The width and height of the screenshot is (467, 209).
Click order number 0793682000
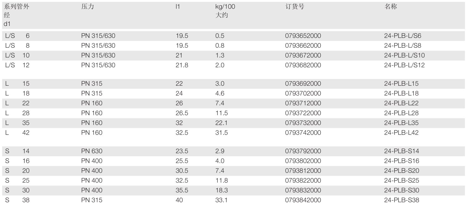(x=303, y=65)
